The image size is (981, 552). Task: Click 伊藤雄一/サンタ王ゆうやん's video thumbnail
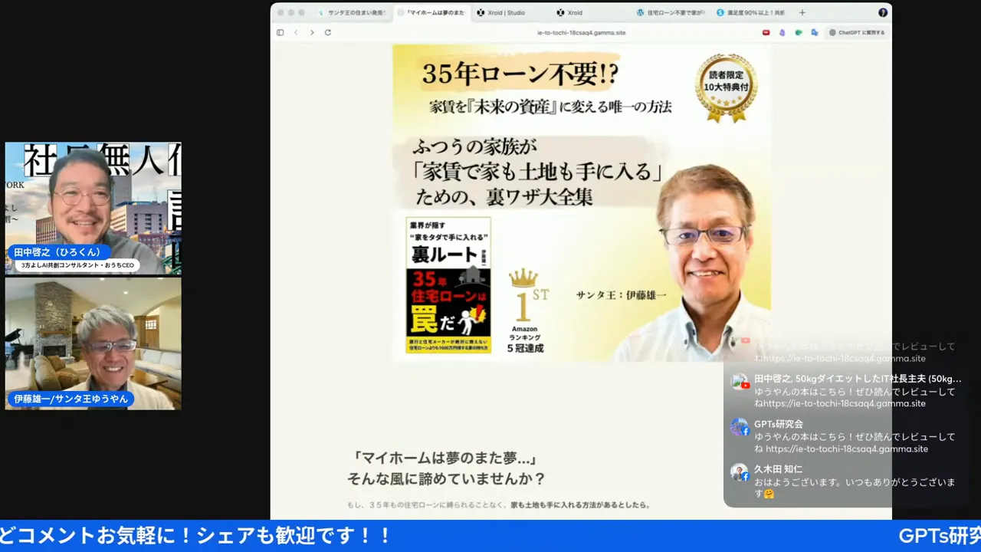[x=92, y=343]
